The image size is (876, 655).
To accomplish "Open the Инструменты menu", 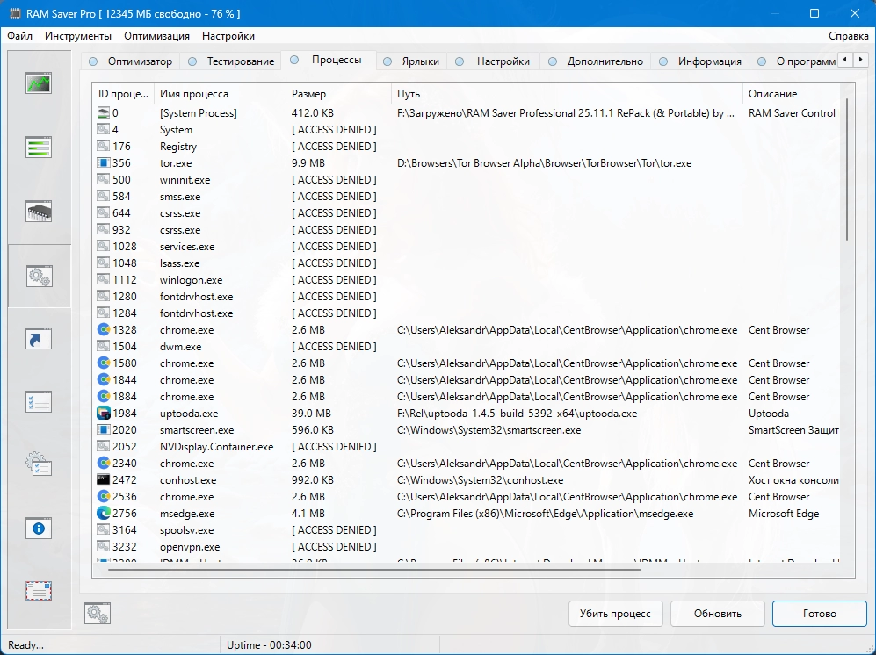I will (x=78, y=36).
